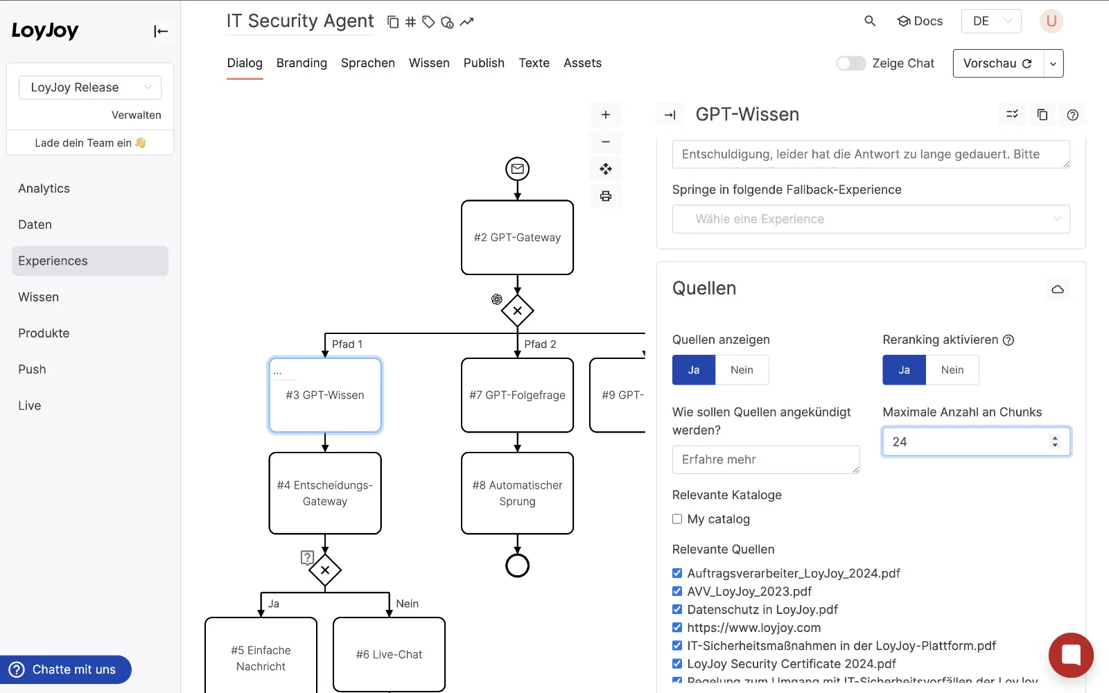Screen dimensions: 1109x693
Task: Open the Wähle eine Experience dropdown
Action: pos(871,219)
